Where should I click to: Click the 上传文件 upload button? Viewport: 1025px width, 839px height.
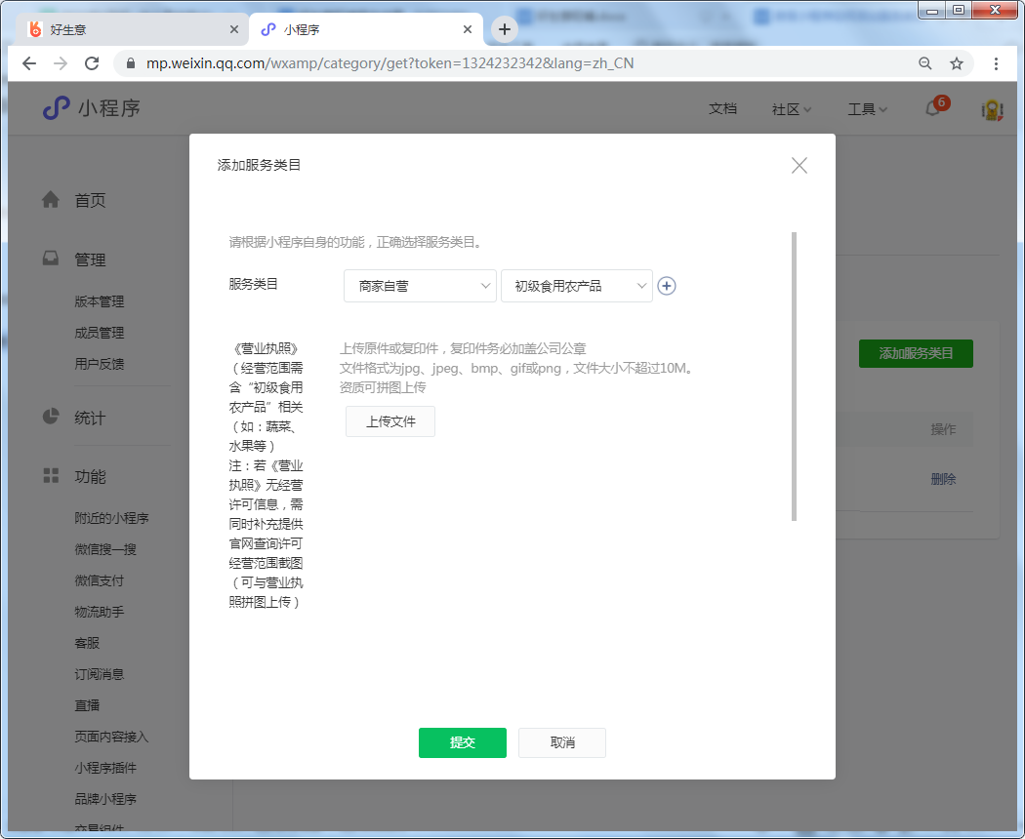[x=390, y=421]
